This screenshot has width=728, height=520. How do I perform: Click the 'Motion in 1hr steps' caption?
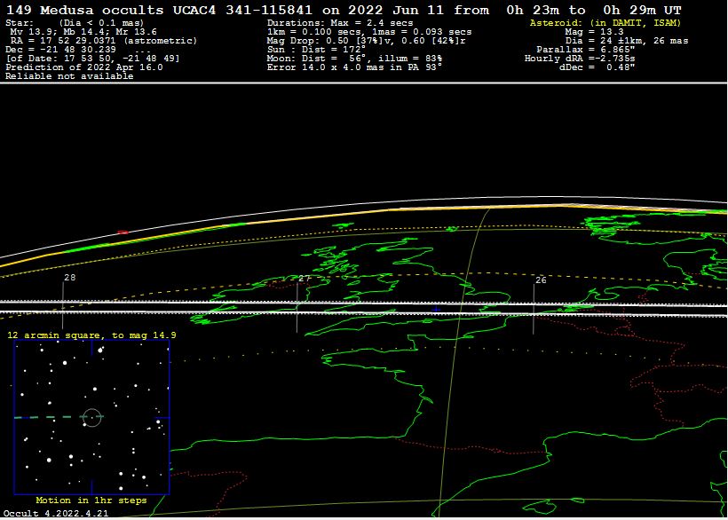pyautogui.click(x=91, y=500)
